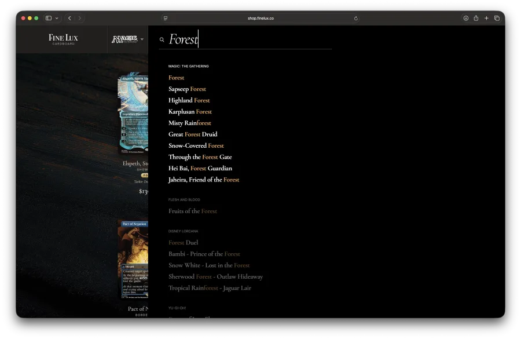Go forward with the browser forward arrow
Viewport: 521px width, 339px height.
tap(80, 19)
